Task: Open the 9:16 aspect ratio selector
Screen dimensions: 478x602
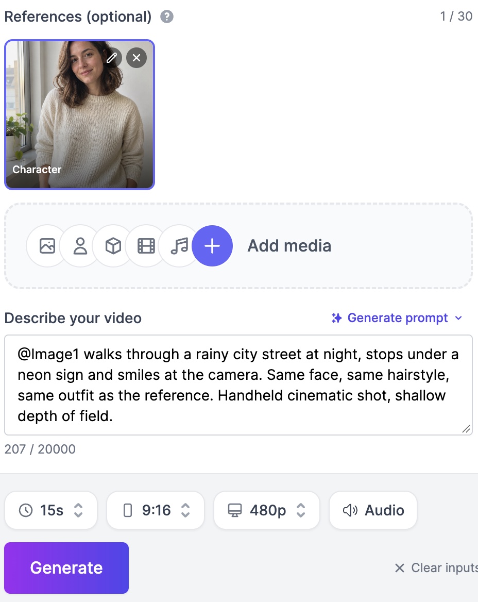Action: (x=156, y=510)
